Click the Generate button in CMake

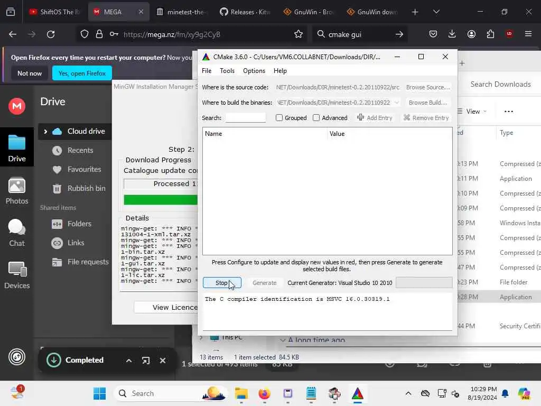pyautogui.click(x=265, y=283)
